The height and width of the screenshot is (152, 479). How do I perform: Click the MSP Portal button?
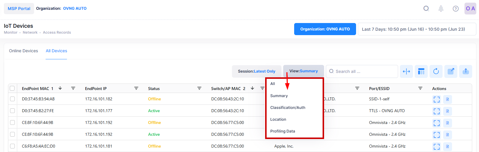click(19, 9)
